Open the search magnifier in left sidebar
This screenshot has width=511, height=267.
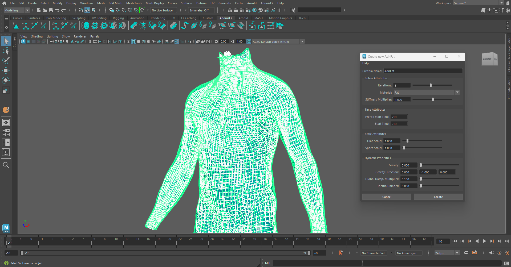coord(6,165)
